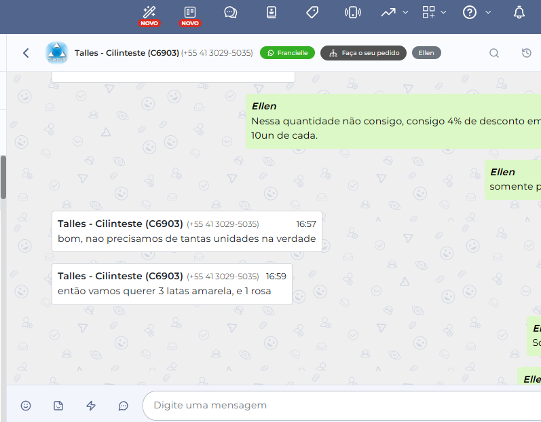Open the contacts book icon
Viewport: 541px width, 422px height.
(272, 12)
